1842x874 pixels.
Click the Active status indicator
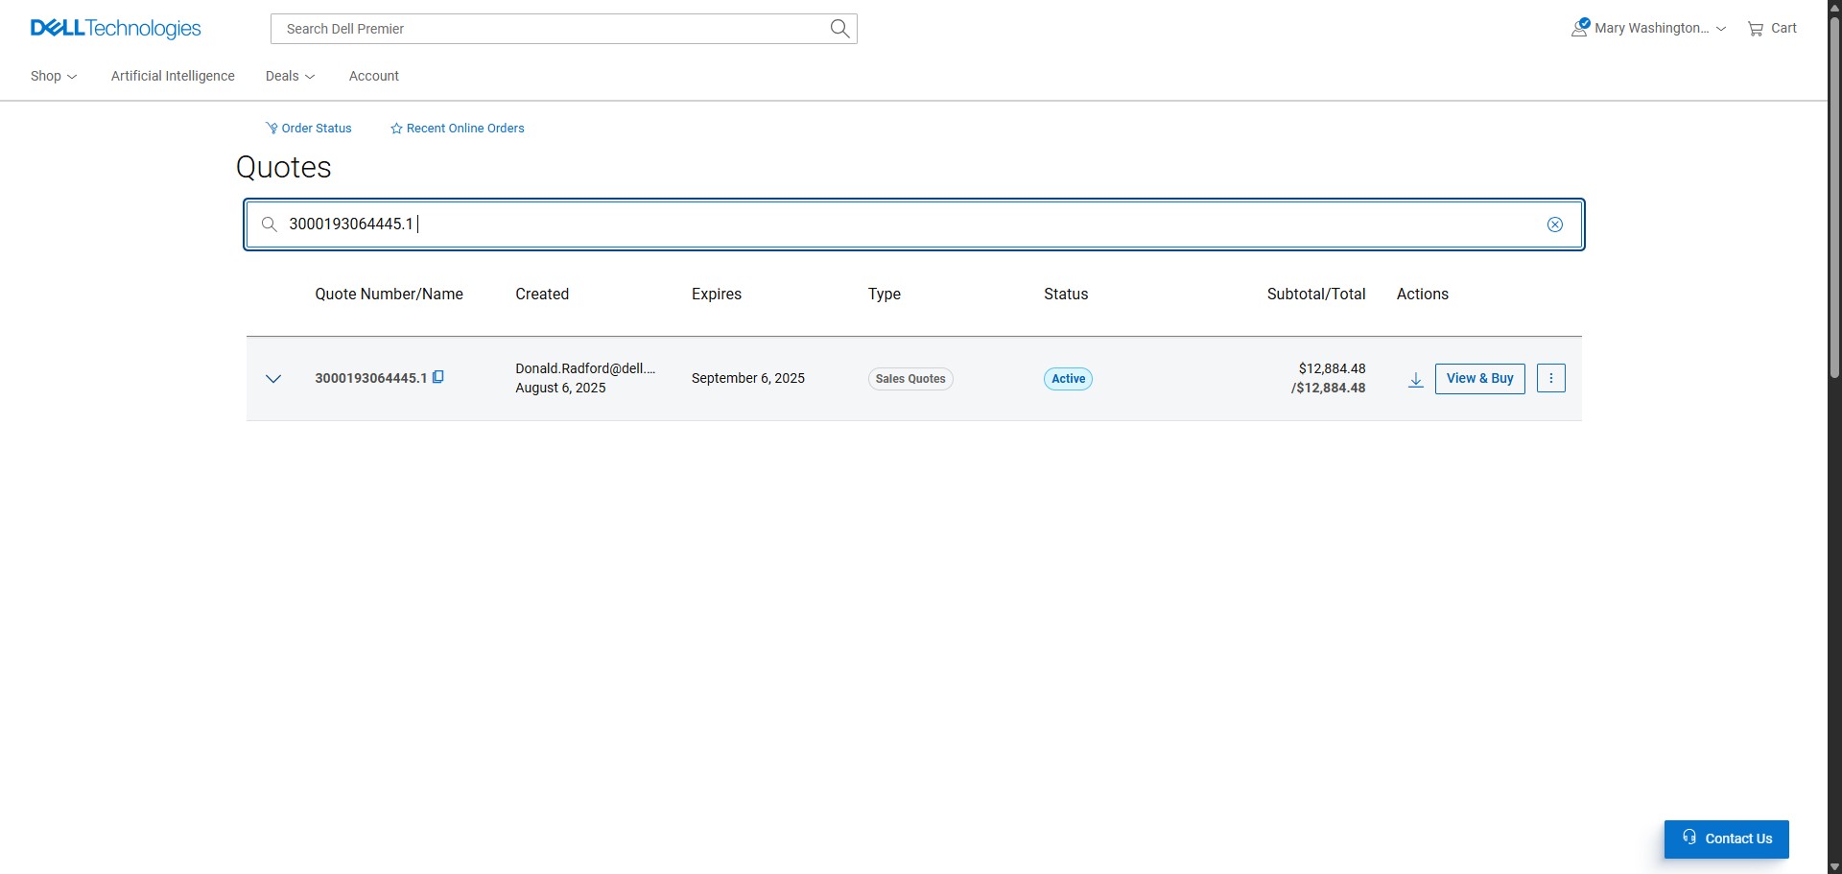point(1067,378)
